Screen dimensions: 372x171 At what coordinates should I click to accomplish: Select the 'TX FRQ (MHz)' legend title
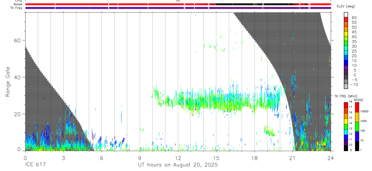click(x=345, y=96)
